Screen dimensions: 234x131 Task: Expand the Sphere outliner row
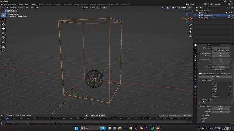[200, 18]
